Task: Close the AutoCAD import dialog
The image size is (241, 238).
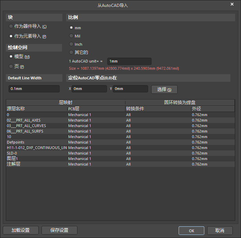Action: pyautogui.click(x=232, y=4)
